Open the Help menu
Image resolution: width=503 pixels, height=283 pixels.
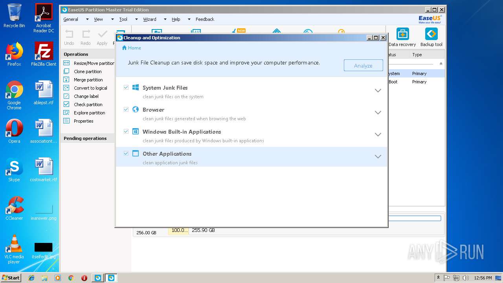176,19
